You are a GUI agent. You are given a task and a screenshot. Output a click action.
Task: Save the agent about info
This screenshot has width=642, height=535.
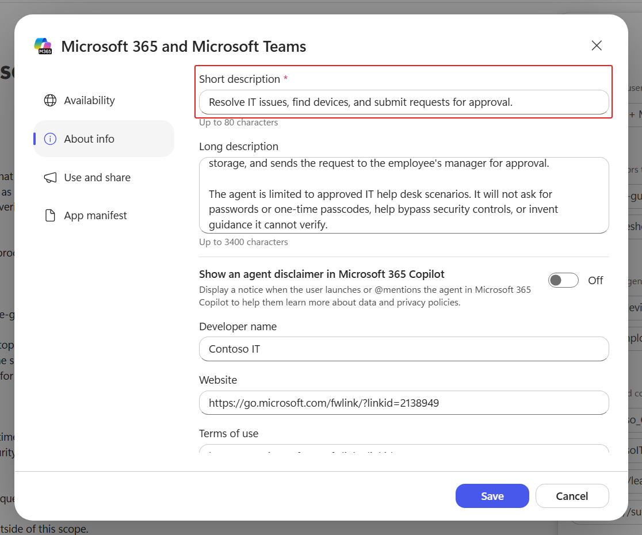[492, 496]
